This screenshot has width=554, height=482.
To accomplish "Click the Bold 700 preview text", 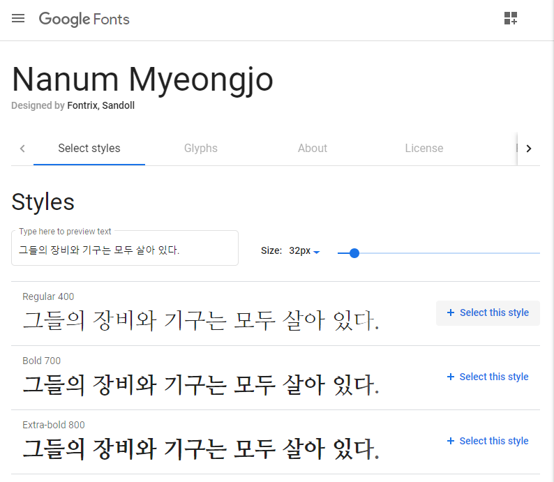I will tap(201, 385).
